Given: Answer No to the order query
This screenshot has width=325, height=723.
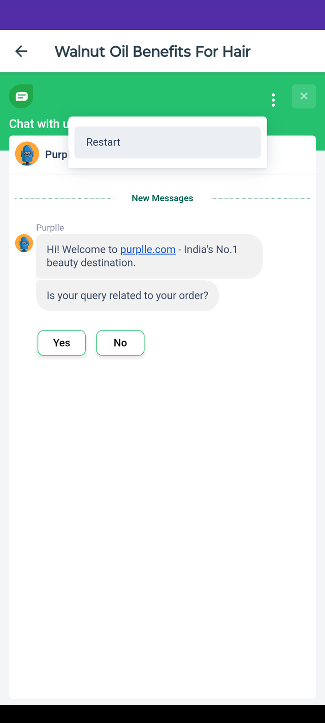Looking at the screenshot, I should click(120, 343).
